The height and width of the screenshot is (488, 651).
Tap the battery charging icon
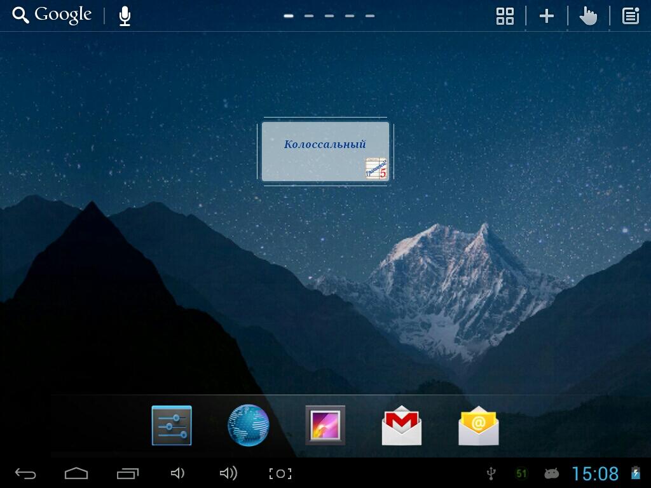point(635,473)
